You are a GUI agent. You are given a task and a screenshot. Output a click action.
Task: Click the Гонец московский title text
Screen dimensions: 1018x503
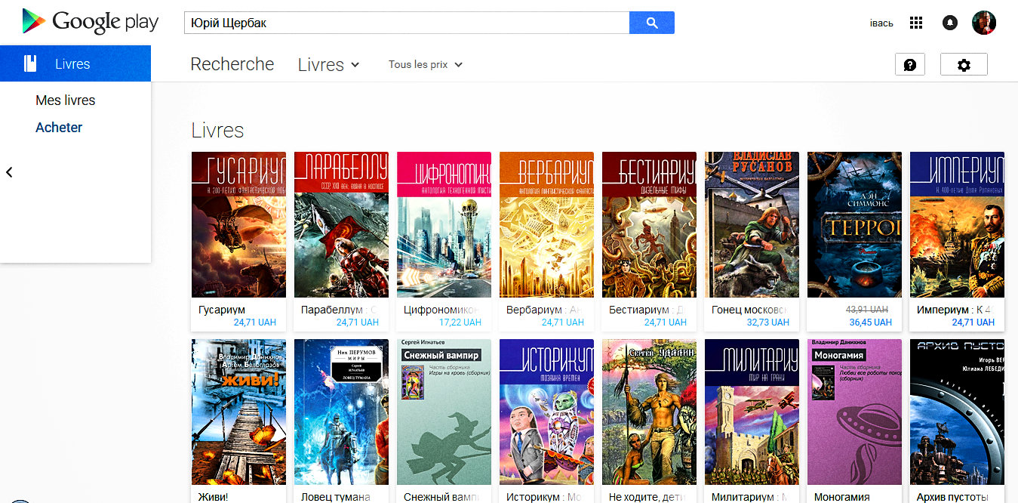(x=749, y=310)
